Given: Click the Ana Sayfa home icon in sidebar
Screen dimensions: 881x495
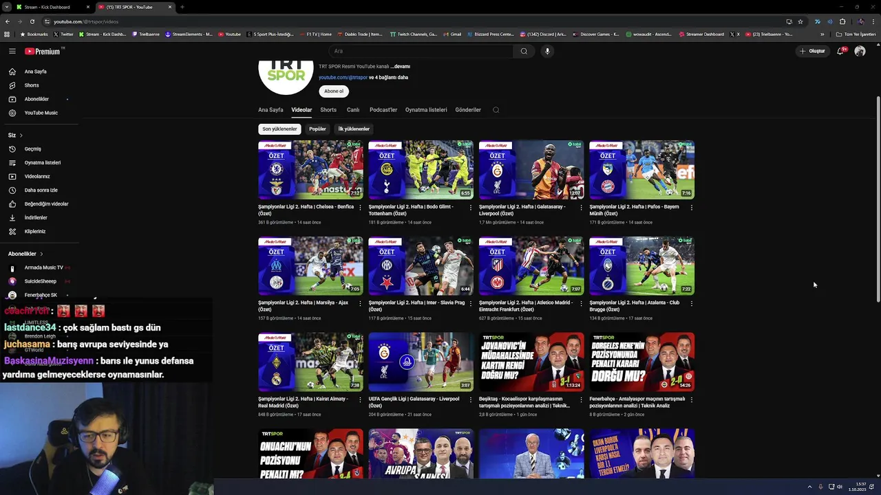Looking at the screenshot, I should [12, 71].
